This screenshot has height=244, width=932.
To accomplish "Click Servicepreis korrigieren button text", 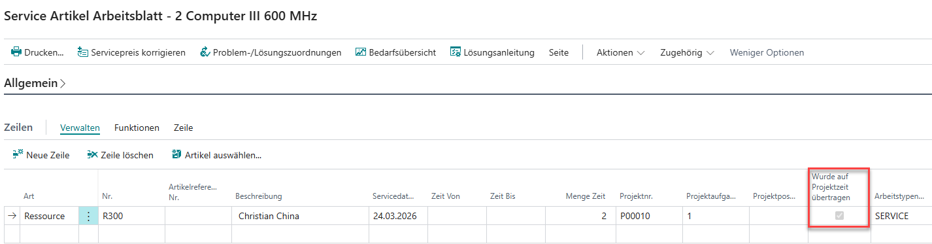I will (138, 52).
